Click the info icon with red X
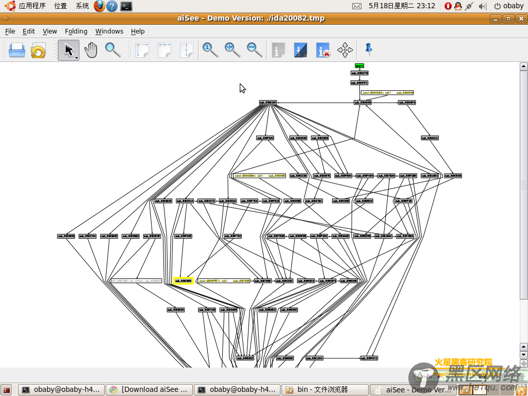 [x=323, y=50]
